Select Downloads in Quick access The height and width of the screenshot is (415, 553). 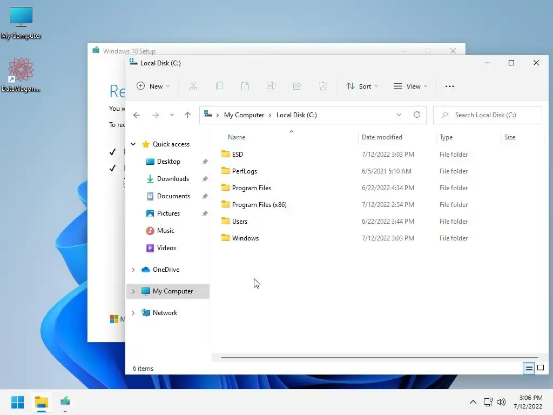tap(173, 178)
